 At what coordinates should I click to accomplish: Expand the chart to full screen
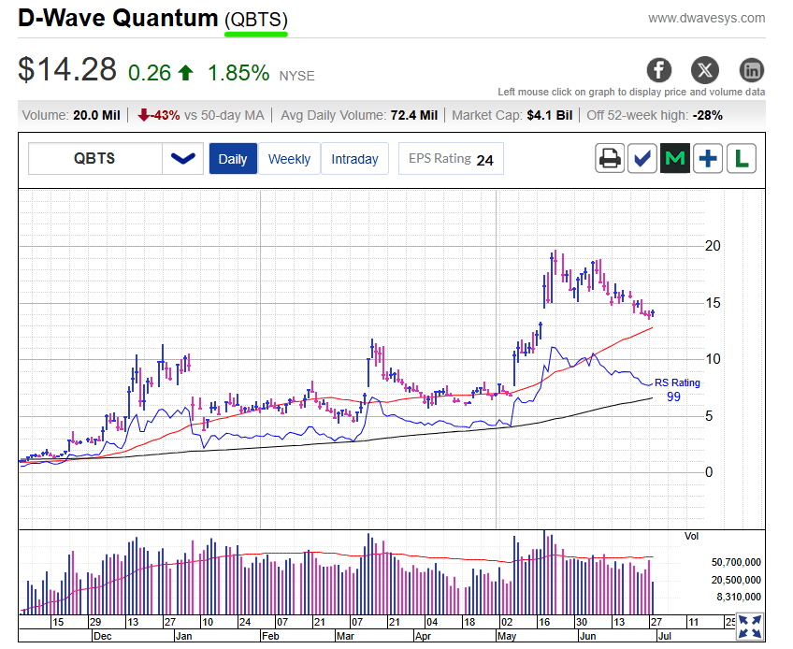click(x=749, y=627)
